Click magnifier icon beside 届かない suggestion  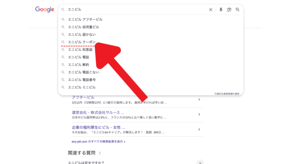point(63,35)
